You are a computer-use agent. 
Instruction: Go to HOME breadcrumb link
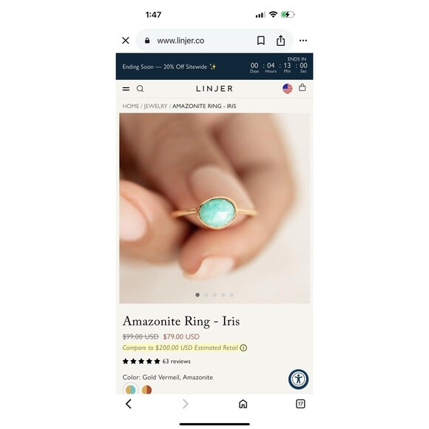click(130, 106)
